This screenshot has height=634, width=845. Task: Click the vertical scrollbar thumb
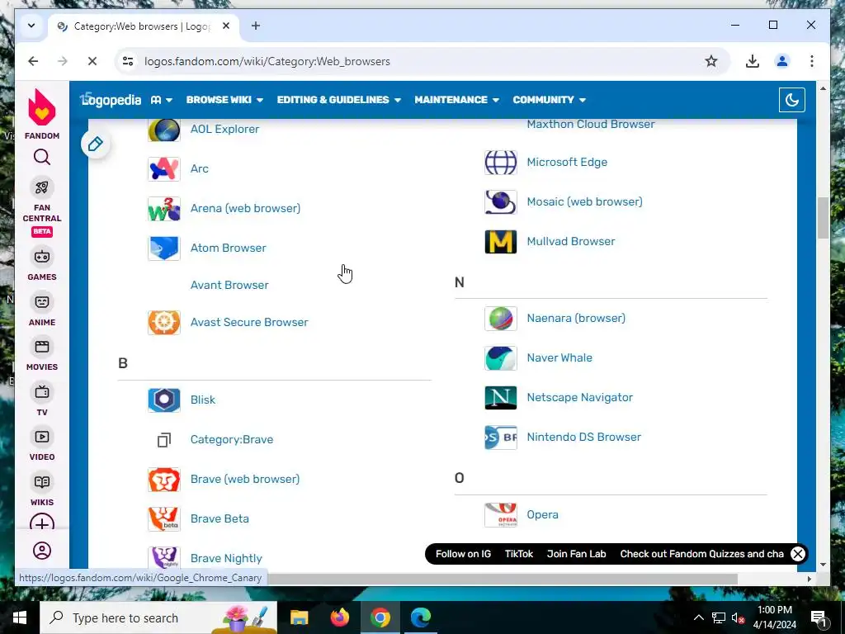pos(823,218)
